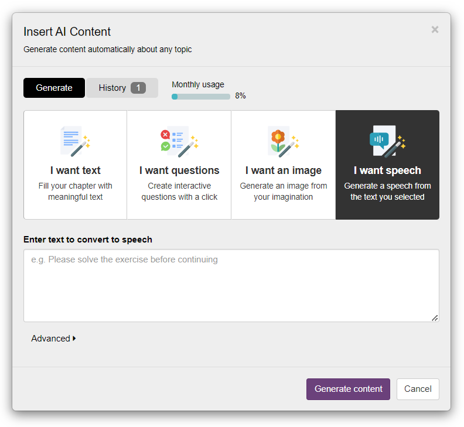The height and width of the screenshot is (427, 464).
Task: Choose the "I want questions" heading
Action: 179,170
